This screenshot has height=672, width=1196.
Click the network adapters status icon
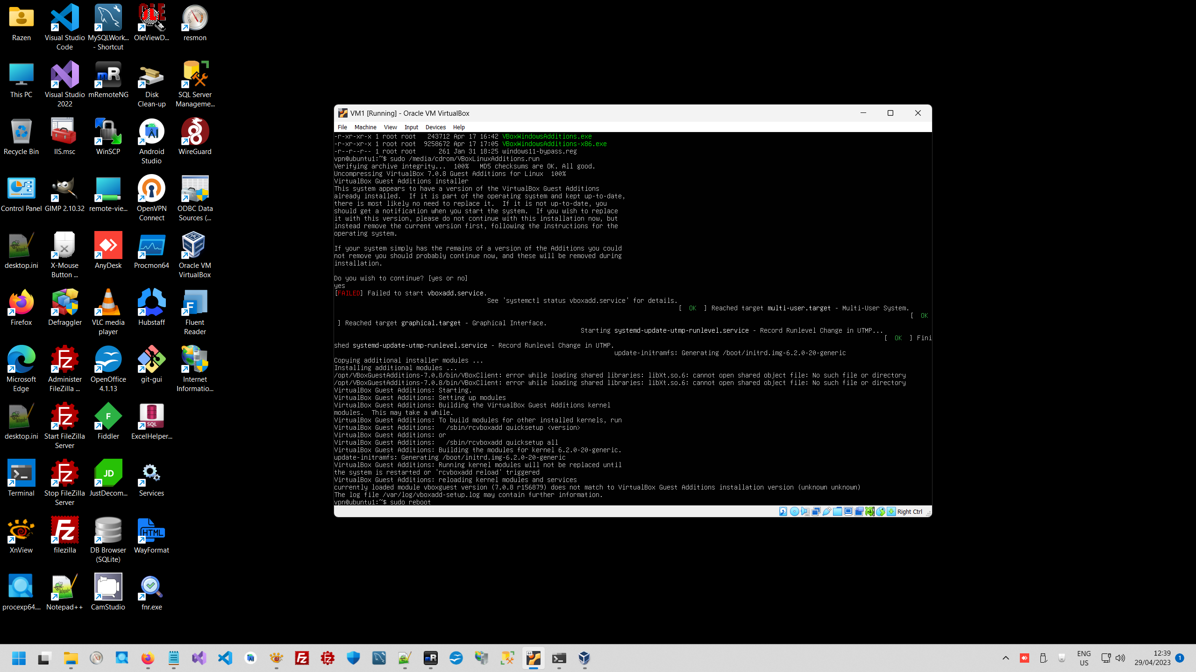pos(816,511)
